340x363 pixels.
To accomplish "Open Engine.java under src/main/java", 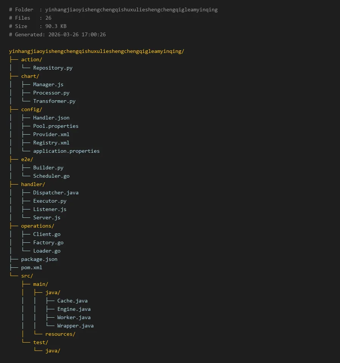I will [x=74, y=309].
